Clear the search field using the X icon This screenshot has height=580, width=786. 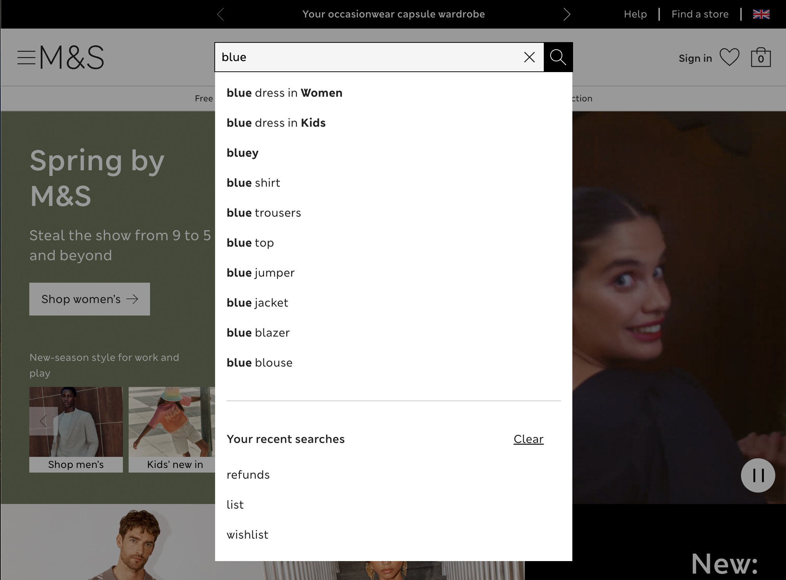tap(529, 57)
